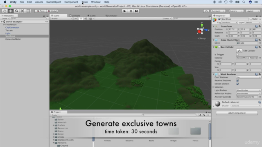Open the Component menu

point(71,2)
